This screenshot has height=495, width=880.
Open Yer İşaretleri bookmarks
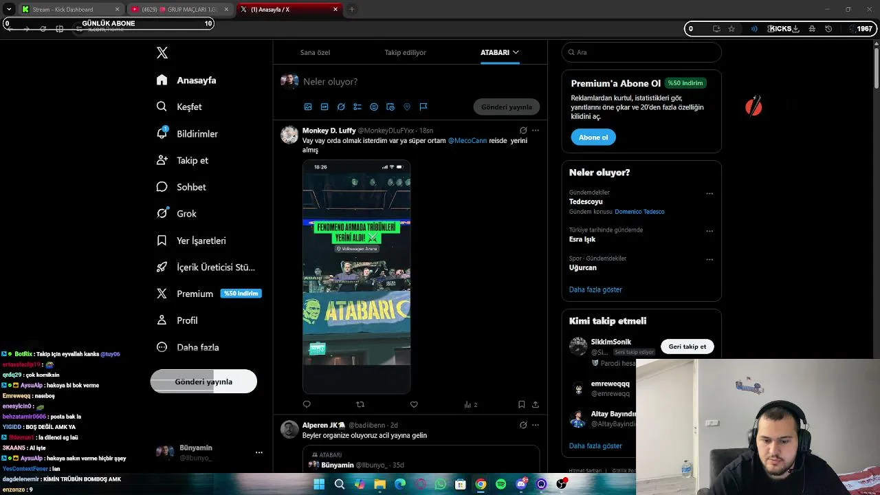pyautogui.click(x=191, y=241)
